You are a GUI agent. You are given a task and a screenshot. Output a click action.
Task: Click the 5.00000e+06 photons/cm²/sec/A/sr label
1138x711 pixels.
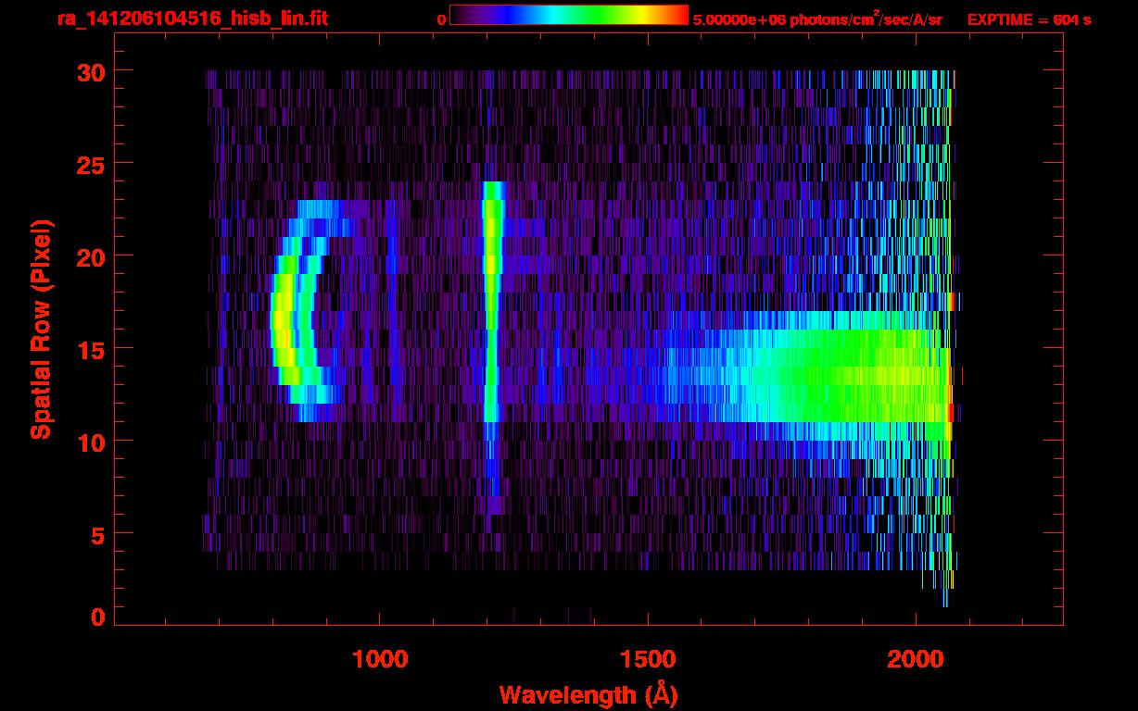point(817,19)
